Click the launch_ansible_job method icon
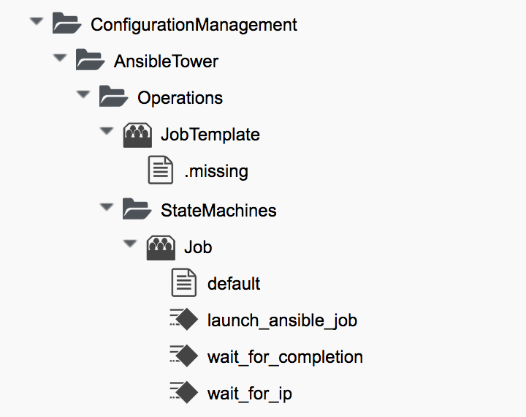The height and width of the screenshot is (417, 526). 184,320
